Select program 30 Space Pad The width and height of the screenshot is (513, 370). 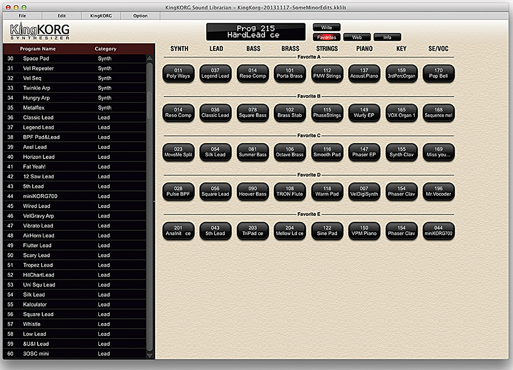(x=75, y=58)
